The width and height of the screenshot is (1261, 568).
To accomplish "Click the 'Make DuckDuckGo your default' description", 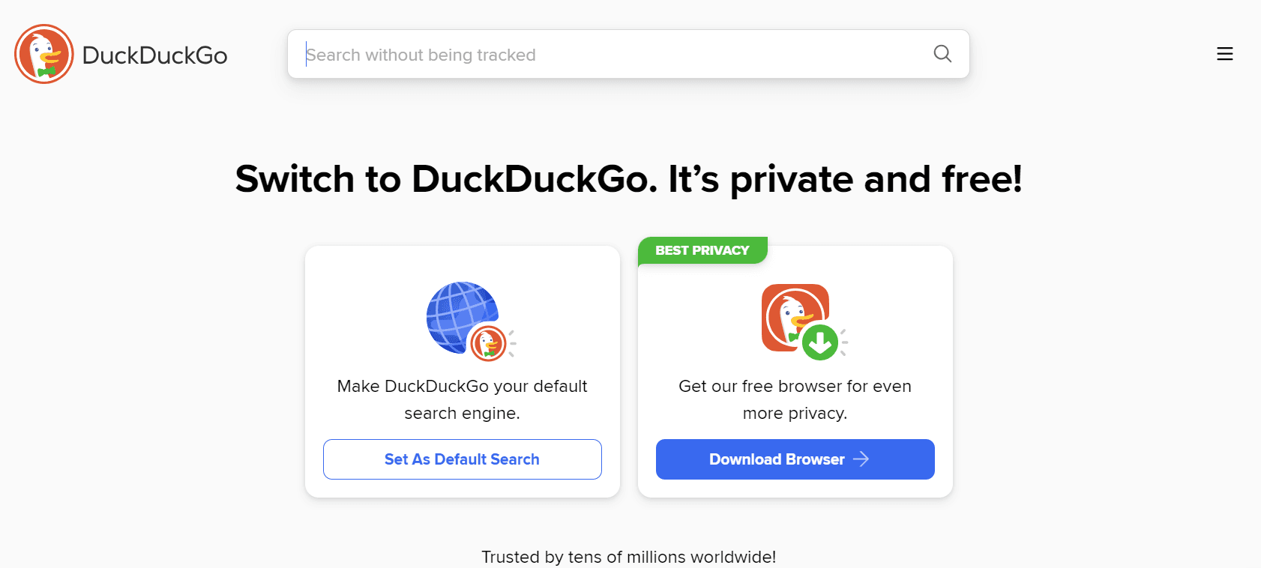I will point(462,399).
